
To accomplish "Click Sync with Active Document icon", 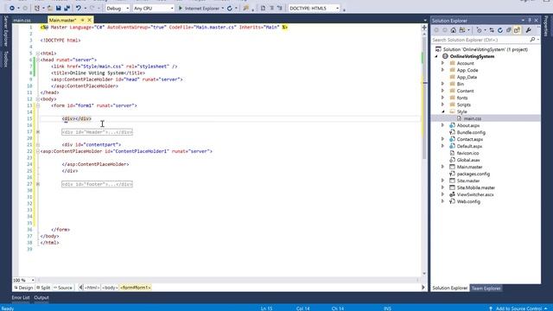I will 492,30.
